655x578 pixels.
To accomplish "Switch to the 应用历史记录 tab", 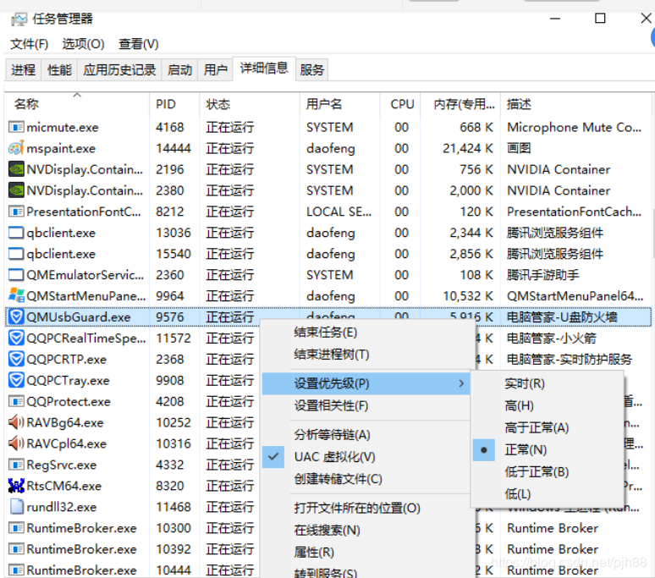I will coord(119,69).
